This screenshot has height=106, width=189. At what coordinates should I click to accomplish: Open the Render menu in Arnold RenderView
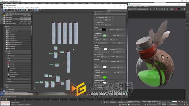146,7
